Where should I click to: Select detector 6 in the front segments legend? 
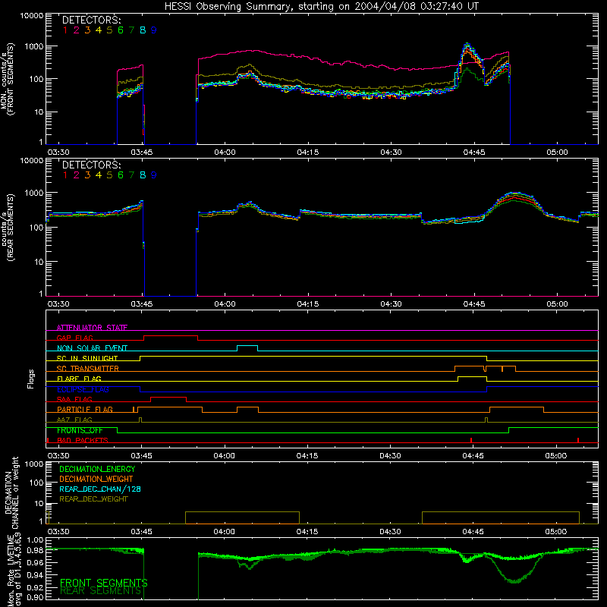click(x=121, y=30)
